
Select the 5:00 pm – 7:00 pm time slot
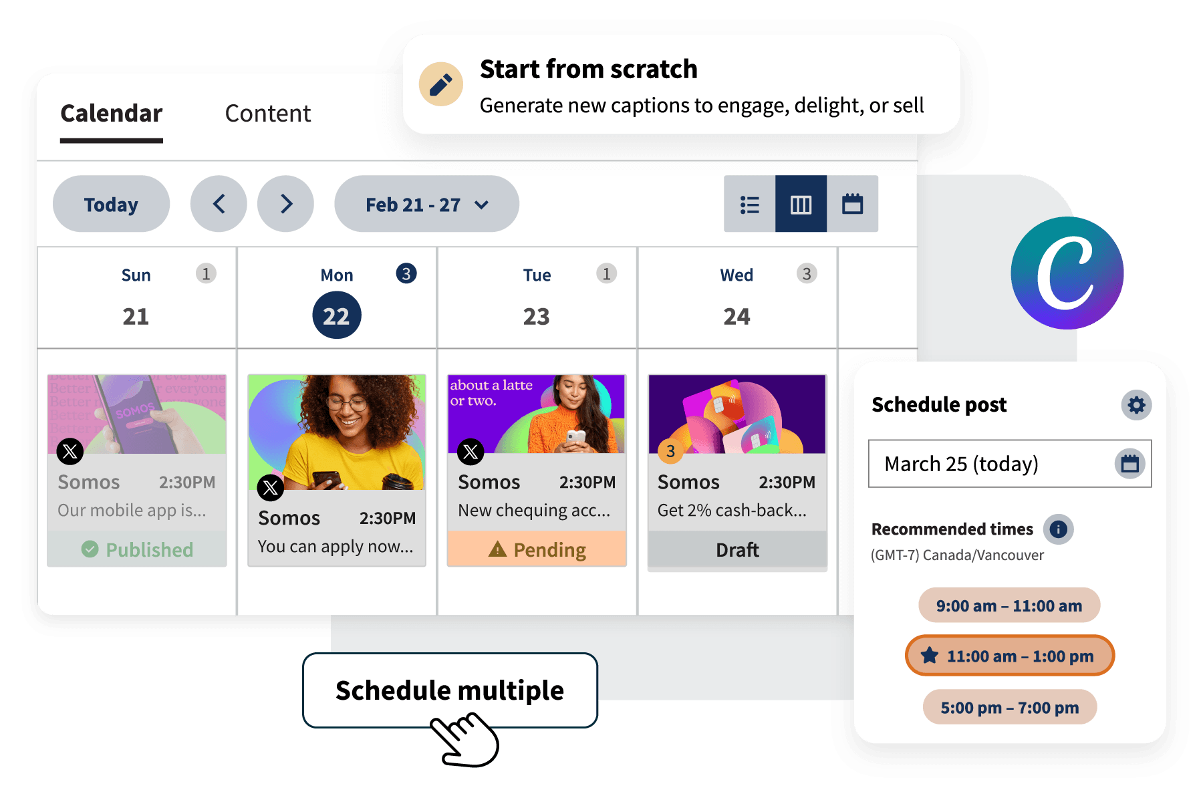(1009, 706)
